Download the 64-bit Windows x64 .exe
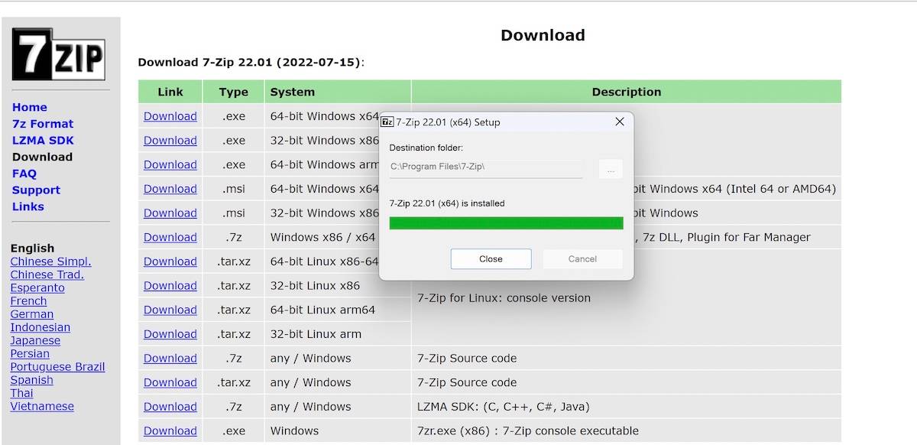The width and height of the screenshot is (917, 445). click(170, 116)
